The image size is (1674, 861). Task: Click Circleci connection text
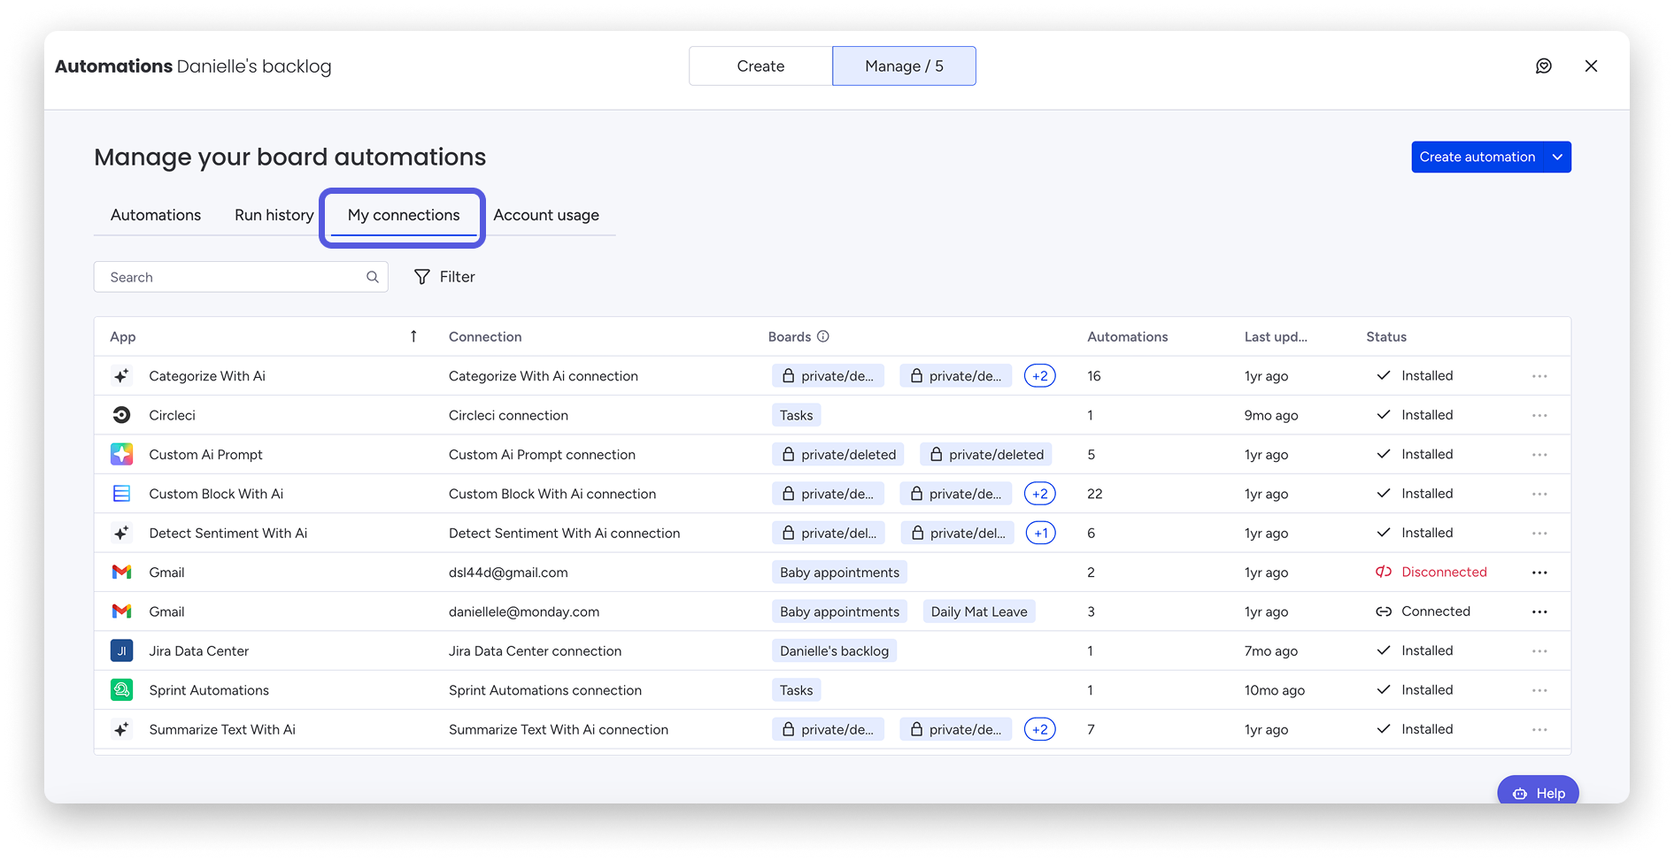pos(508,415)
